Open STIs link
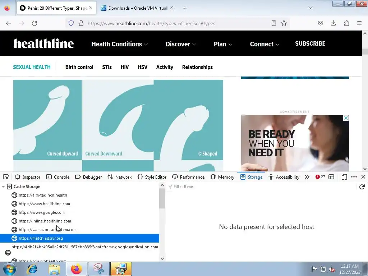This screenshot has height=276, width=368. [107, 67]
